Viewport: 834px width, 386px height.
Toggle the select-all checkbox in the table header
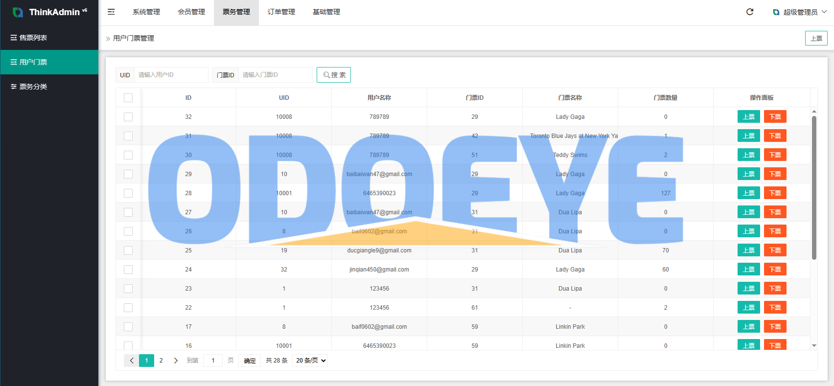click(128, 98)
